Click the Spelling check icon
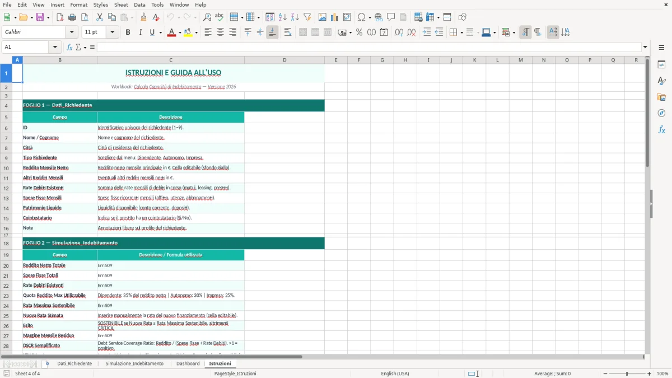672x378 pixels. (219, 17)
